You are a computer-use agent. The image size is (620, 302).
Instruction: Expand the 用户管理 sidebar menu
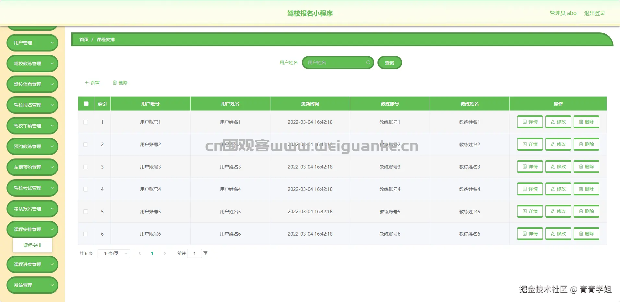[32, 42]
